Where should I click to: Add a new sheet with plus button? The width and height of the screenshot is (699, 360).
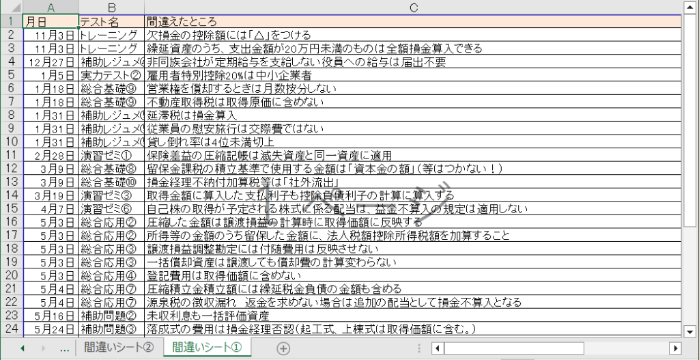[x=283, y=348]
